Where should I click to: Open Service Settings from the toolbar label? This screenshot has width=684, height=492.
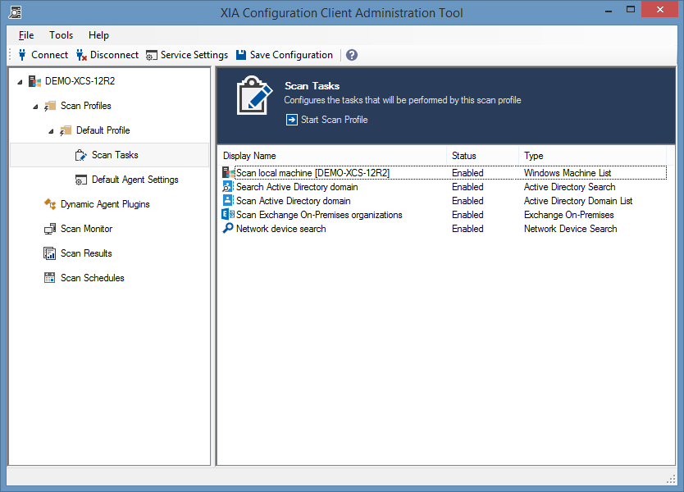pos(194,55)
